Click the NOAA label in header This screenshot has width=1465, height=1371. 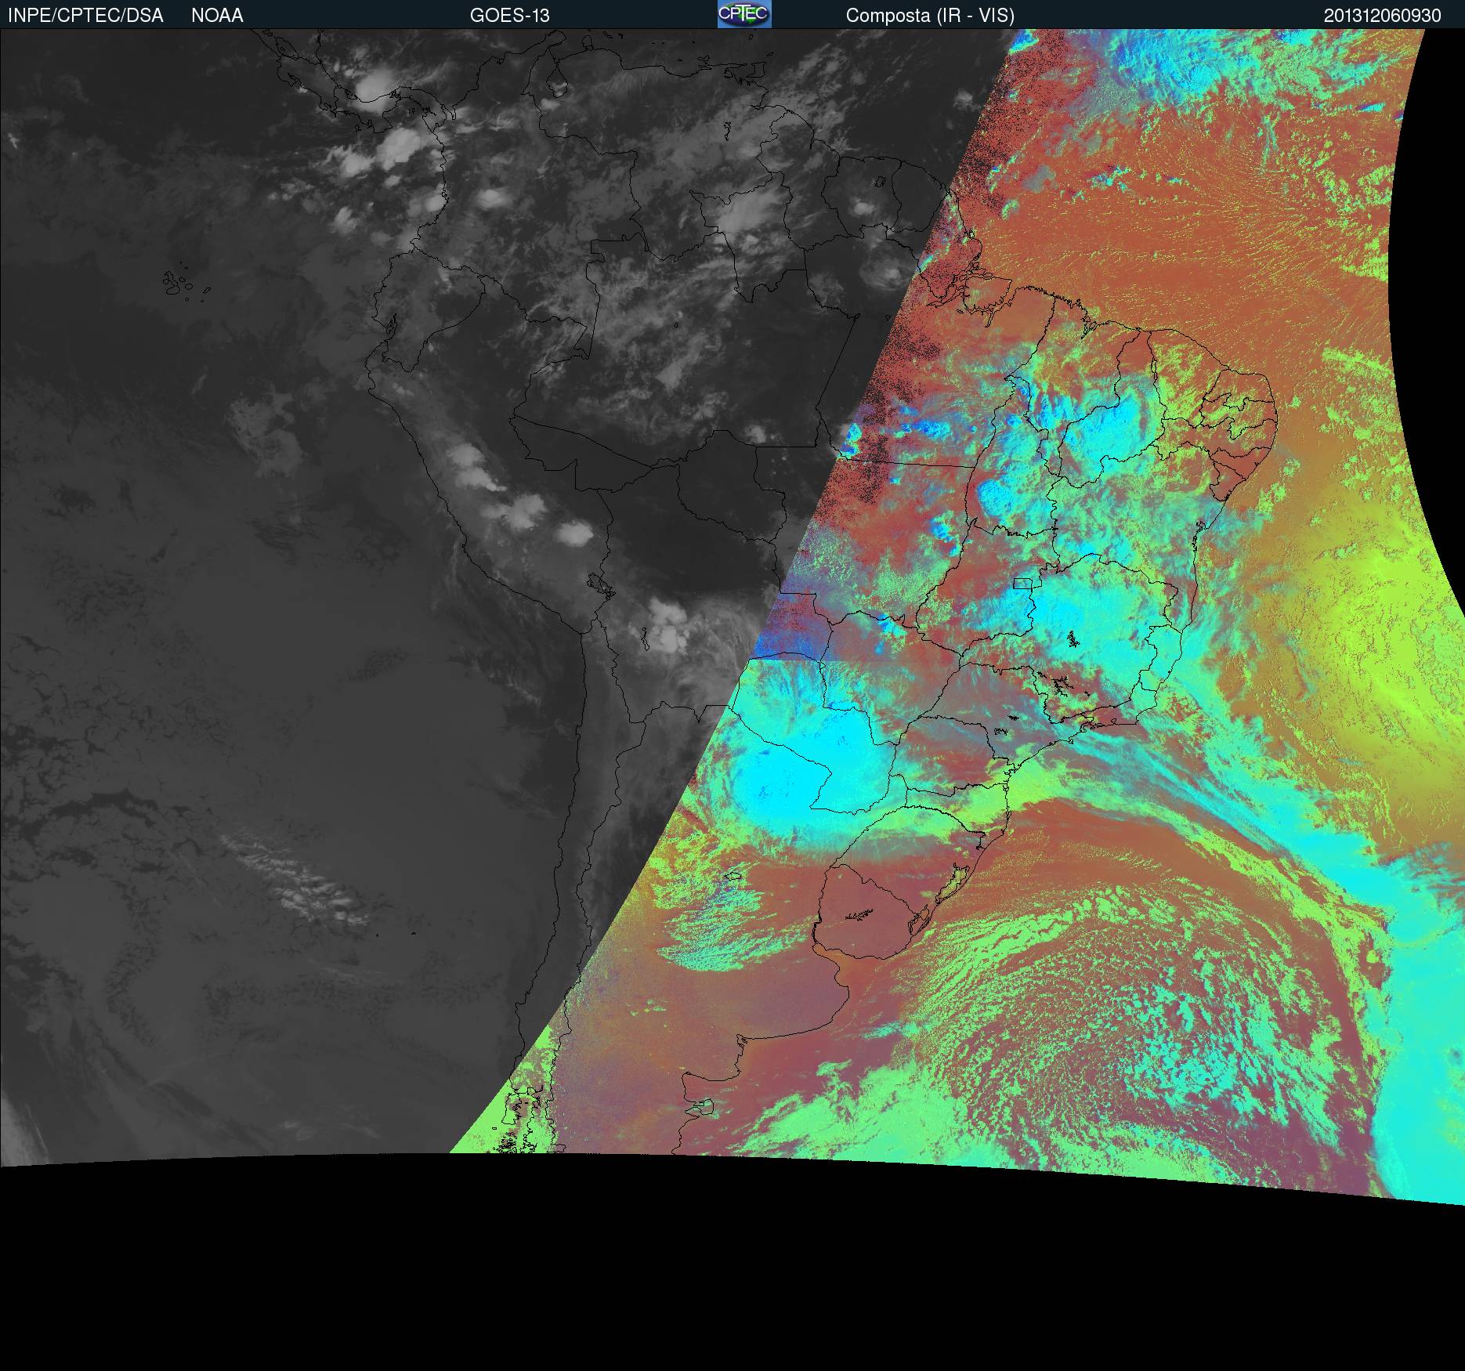217,16
